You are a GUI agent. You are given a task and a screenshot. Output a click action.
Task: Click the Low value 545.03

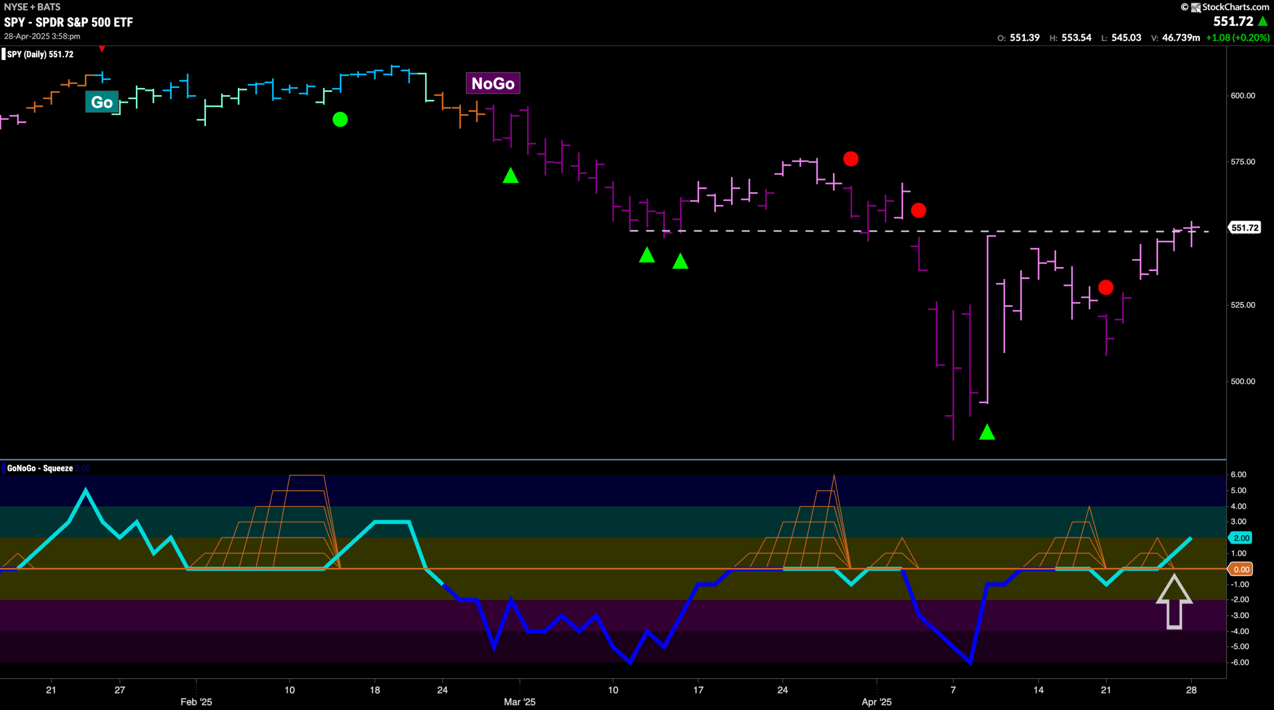tap(1126, 38)
